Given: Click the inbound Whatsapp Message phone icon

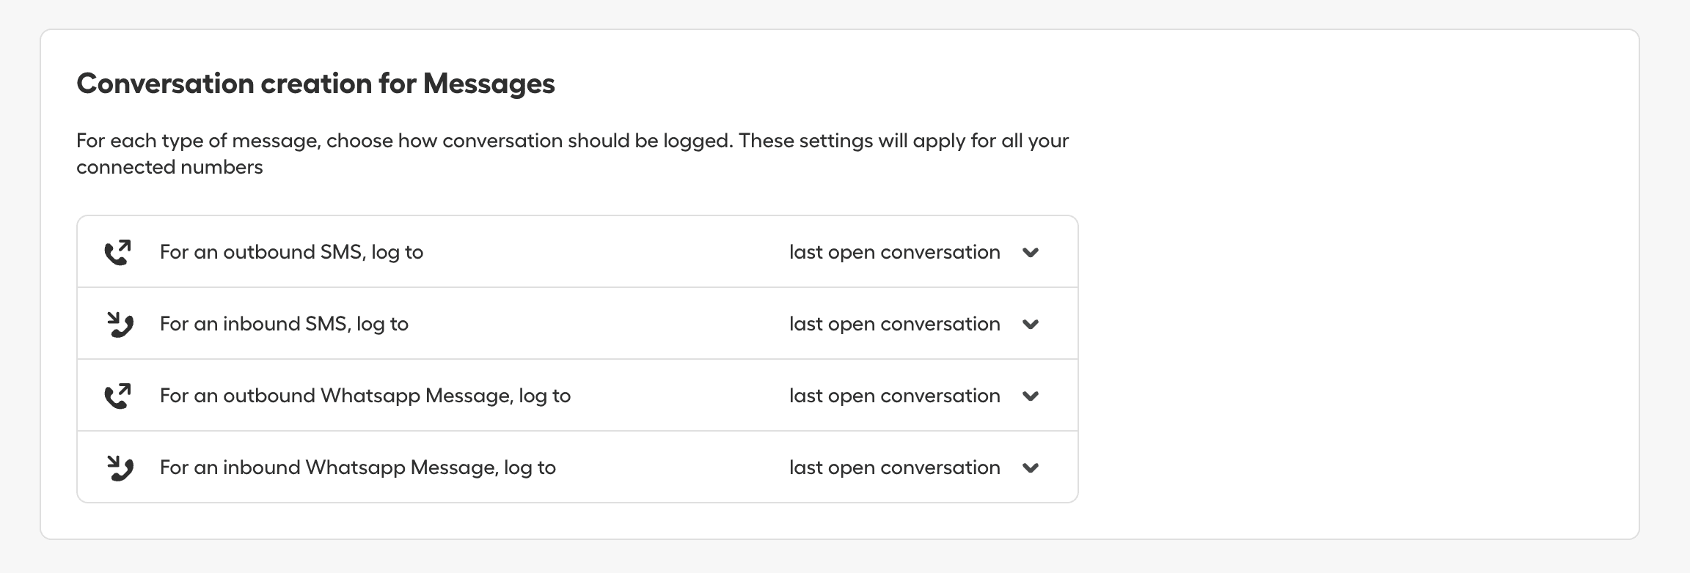Looking at the screenshot, I should pyautogui.click(x=120, y=466).
